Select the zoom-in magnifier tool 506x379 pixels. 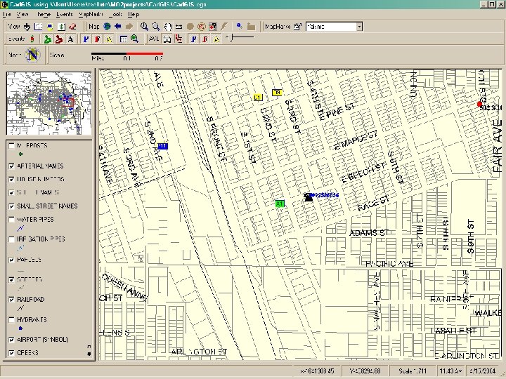pyautogui.click(x=144, y=27)
